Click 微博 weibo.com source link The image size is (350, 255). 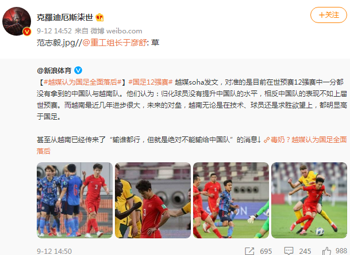pos(116,31)
